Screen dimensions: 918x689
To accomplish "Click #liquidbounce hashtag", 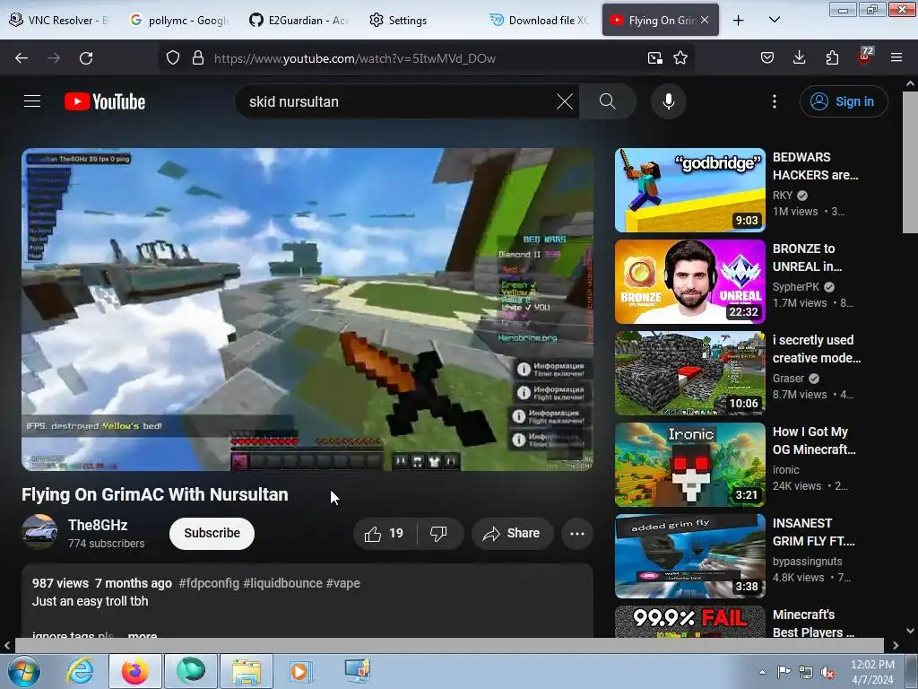I will (x=282, y=583).
